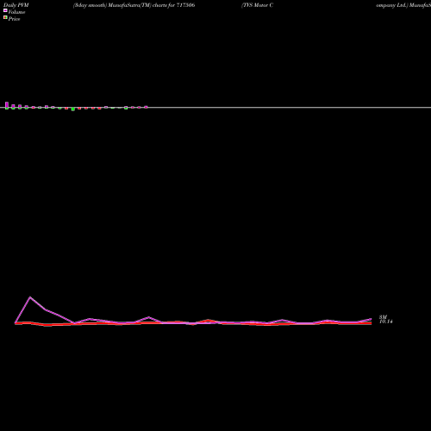Click the 'Price' legend label

click(14, 19)
